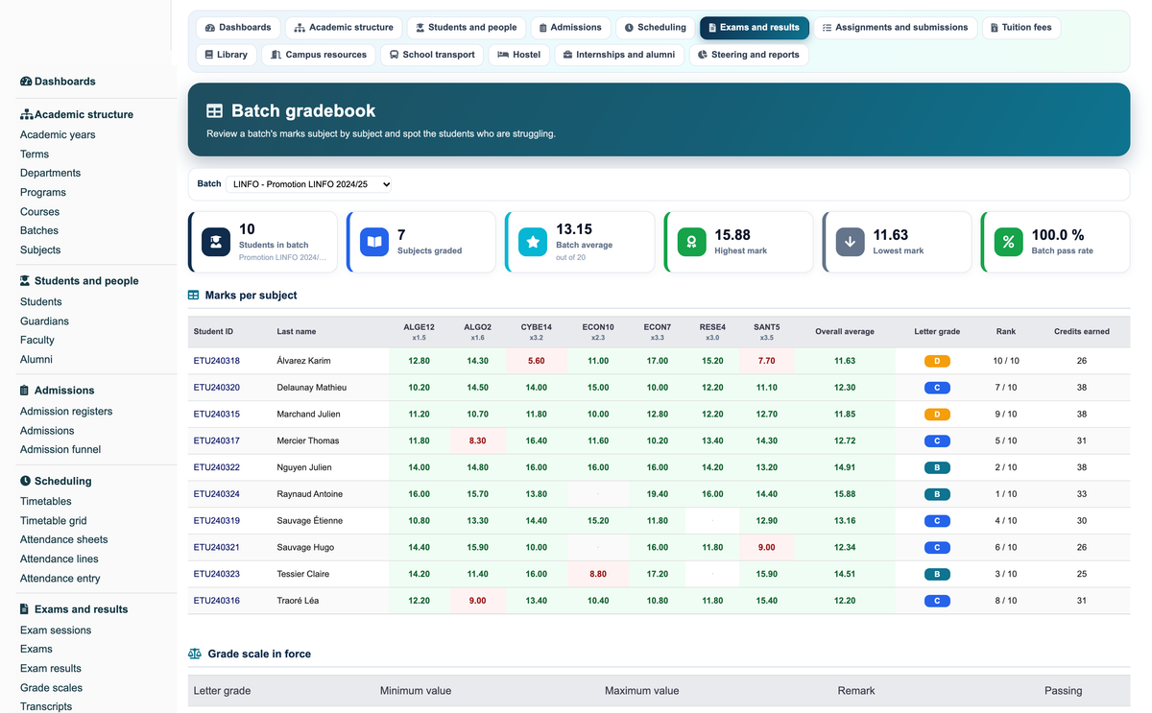
Task: Click the Highest mark award icon
Action: point(691,242)
